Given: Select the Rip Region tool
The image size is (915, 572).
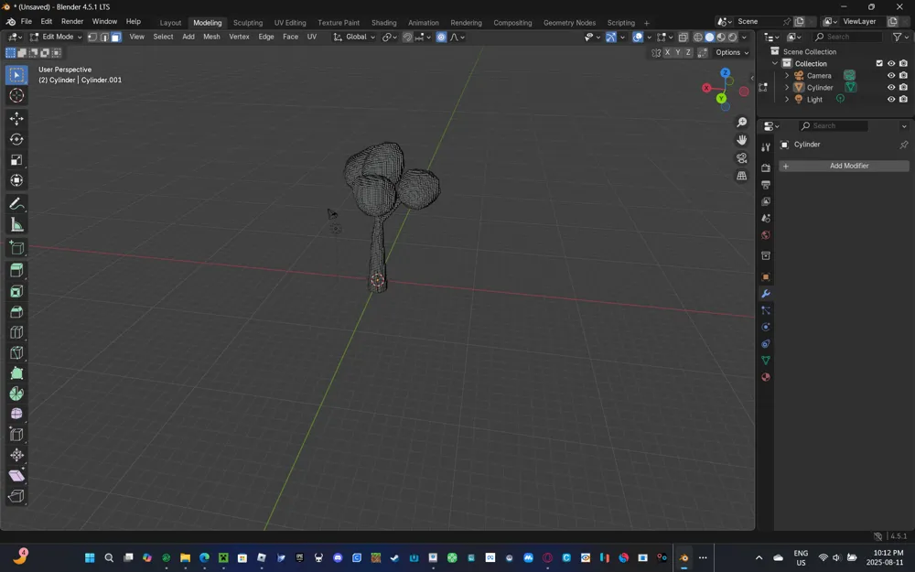Looking at the screenshot, I should pyautogui.click(x=16, y=496).
